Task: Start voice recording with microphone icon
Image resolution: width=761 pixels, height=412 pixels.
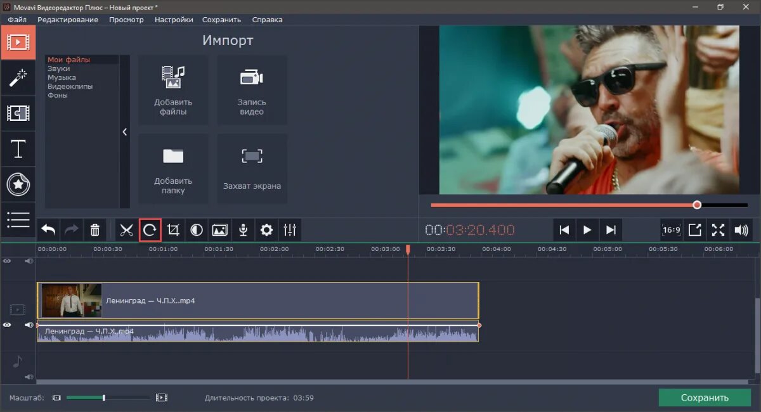Action: (243, 229)
